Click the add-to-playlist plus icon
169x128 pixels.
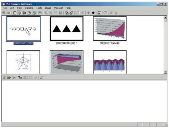[20, 77]
